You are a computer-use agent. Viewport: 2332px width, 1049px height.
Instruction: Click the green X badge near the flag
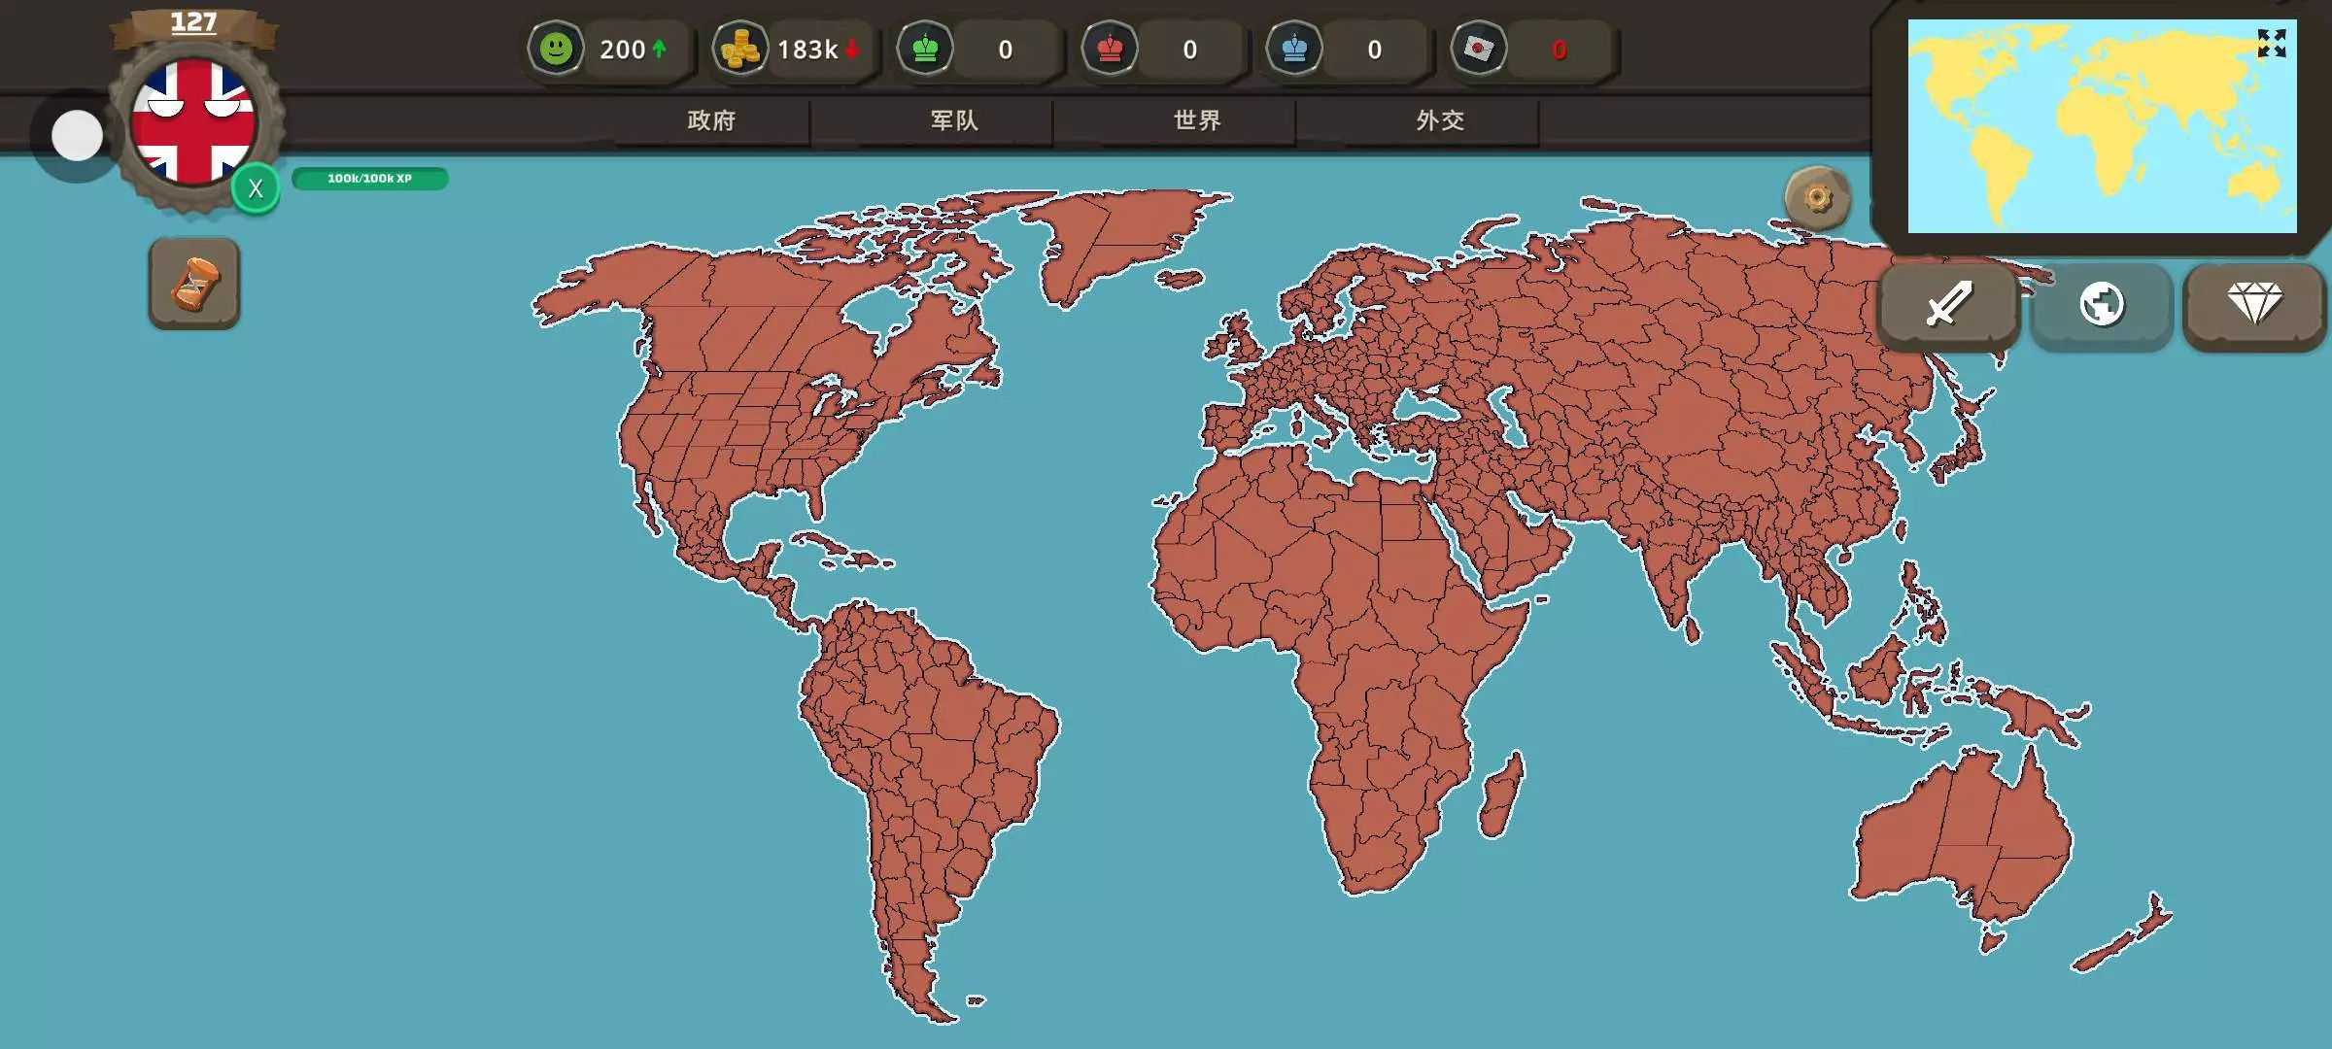tap(256, 188)
